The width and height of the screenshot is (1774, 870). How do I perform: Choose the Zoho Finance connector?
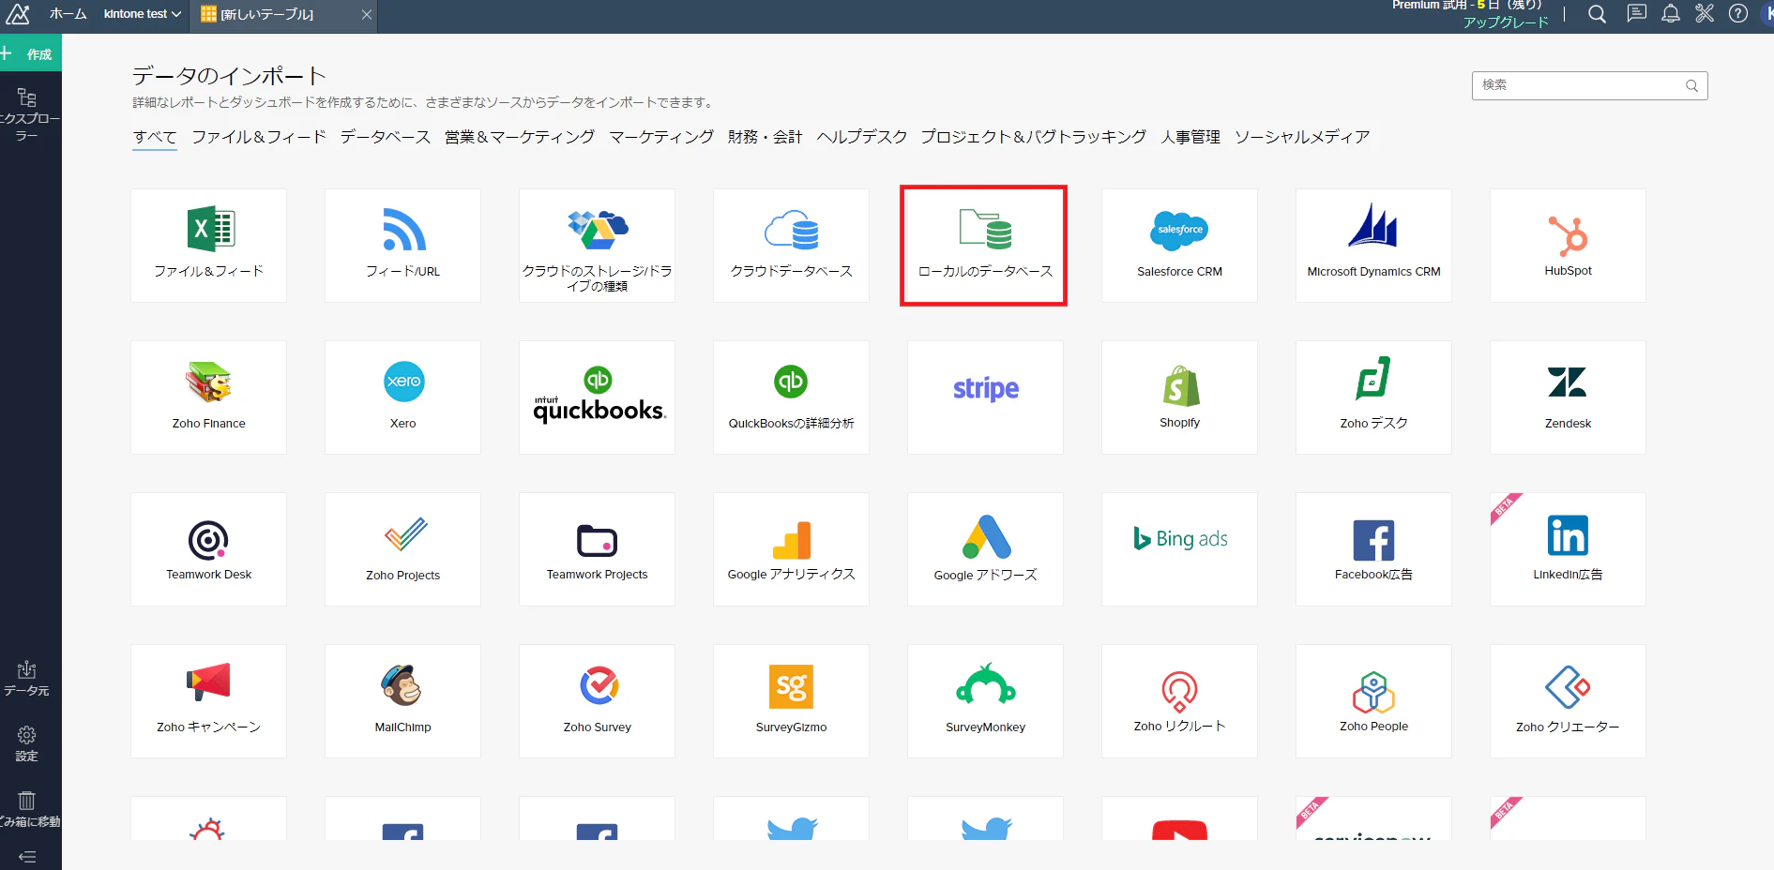click(x=208, y=397)
